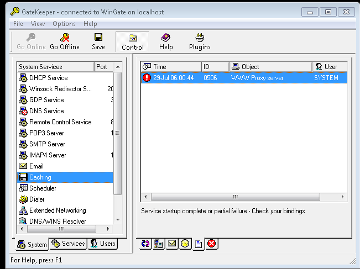Click services list horizontal scrollbar thumb
Image resolution: width=360 pixels, height=269 pixels.
(x=61, y=229)
